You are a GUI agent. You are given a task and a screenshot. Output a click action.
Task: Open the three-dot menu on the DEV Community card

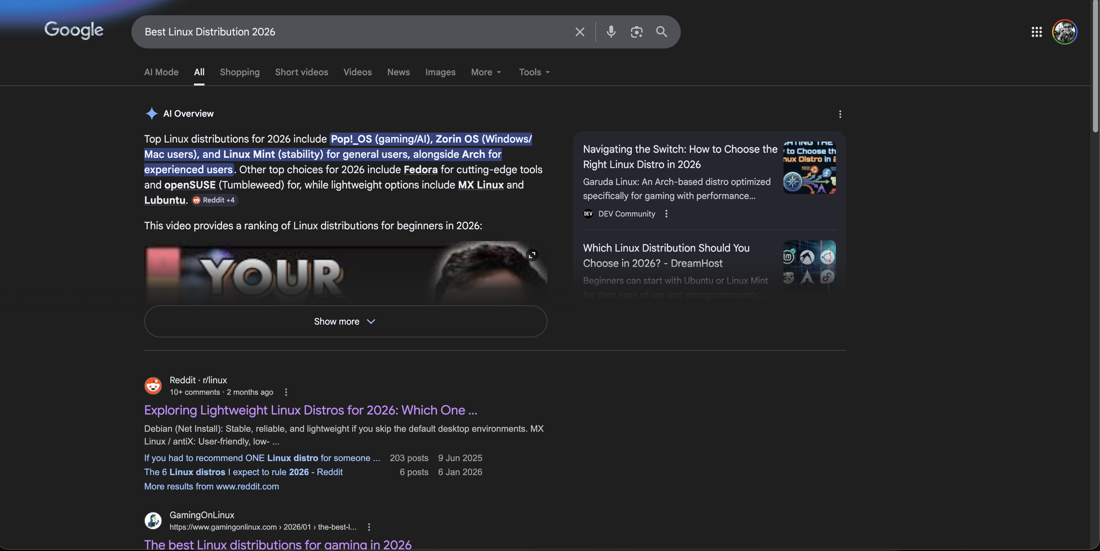point(666,214)
